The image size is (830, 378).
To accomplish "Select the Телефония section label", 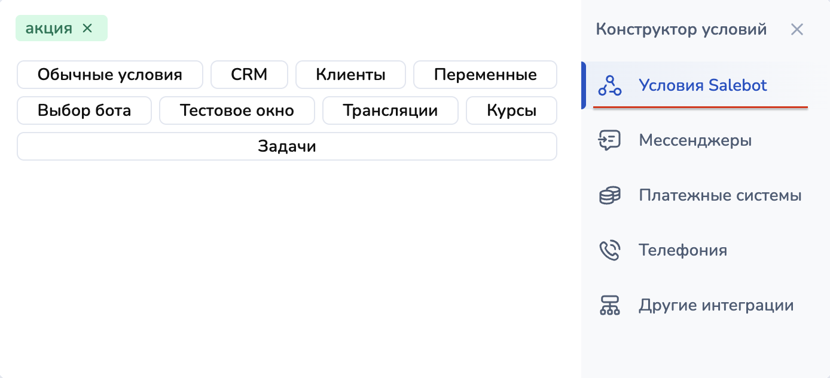I will coord(683,250).
